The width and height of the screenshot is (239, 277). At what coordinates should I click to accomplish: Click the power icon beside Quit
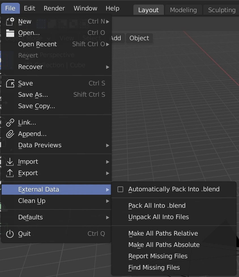coord(10,234)
